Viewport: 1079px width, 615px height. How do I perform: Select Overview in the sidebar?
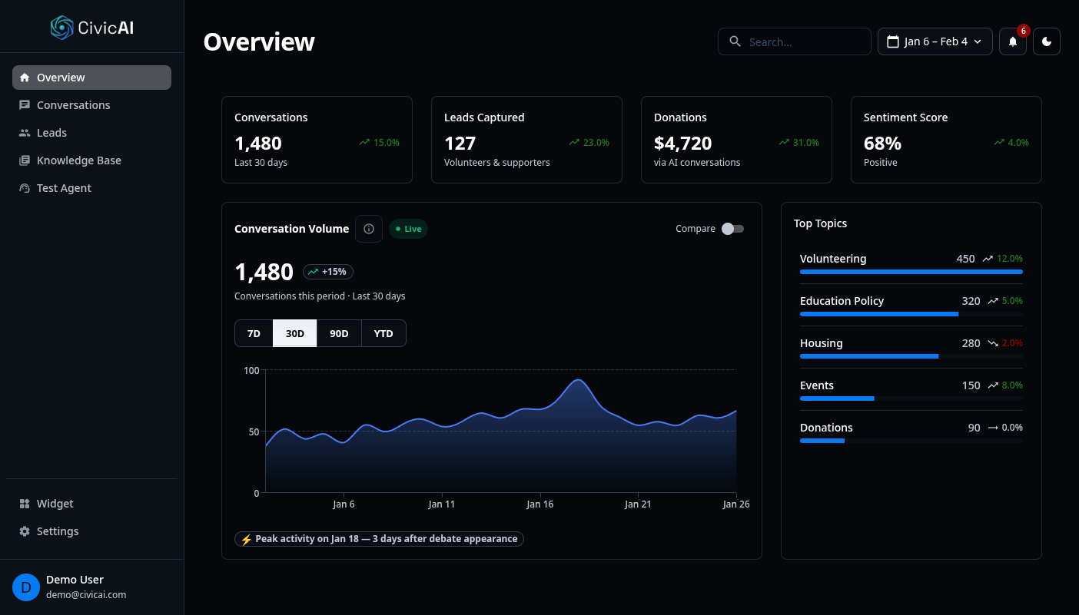point(91,78)
